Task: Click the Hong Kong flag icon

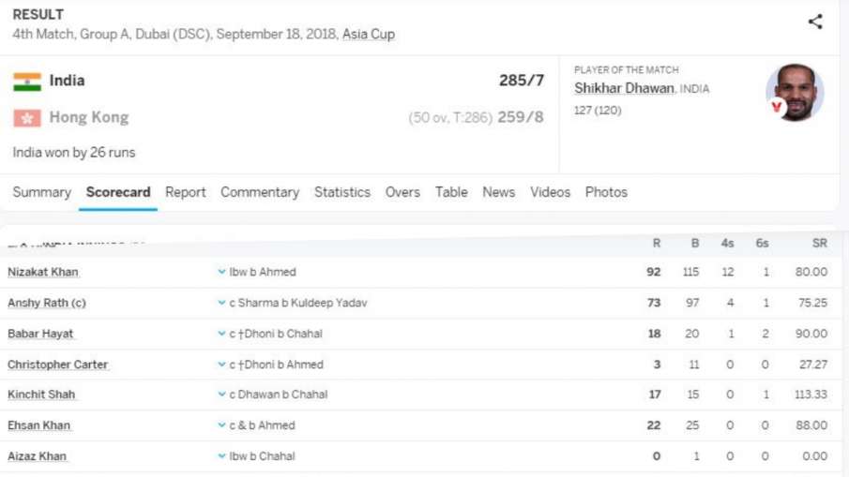Action: [x=27, y=118]
